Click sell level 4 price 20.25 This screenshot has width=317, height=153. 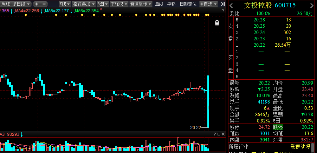259,26
